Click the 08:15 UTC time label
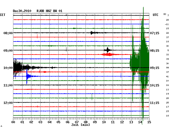The height and width of the screenshot is (129, 170). (155, 51)
